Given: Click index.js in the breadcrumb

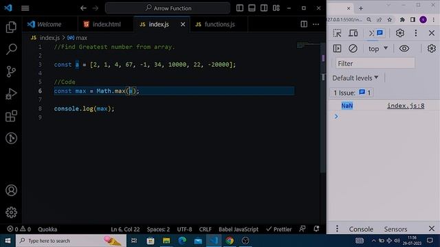Looking at the screenshot, I should click(49, 38).
